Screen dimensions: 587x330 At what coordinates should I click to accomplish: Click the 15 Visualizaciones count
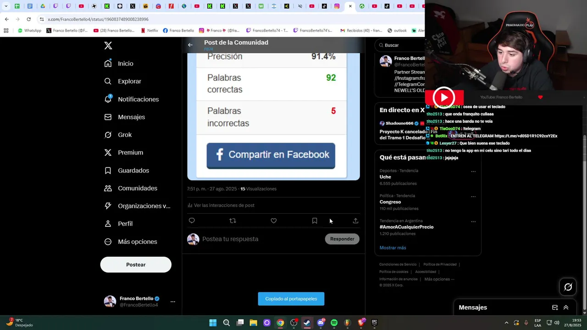259,189
